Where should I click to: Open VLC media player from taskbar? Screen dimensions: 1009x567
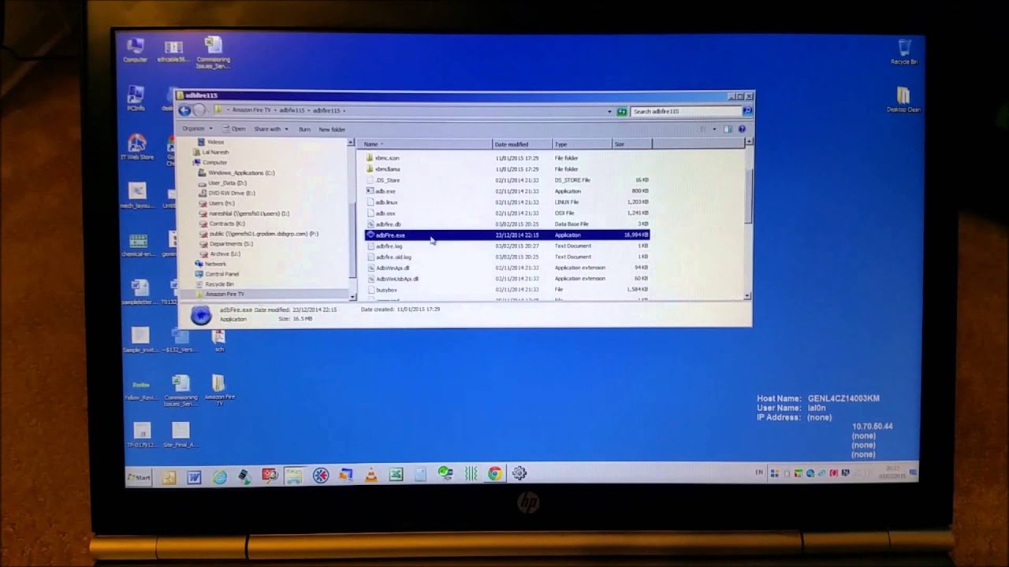click(370, 475)
